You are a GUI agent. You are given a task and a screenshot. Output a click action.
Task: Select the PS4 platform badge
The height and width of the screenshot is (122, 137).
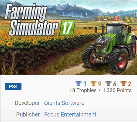[13, 86]
